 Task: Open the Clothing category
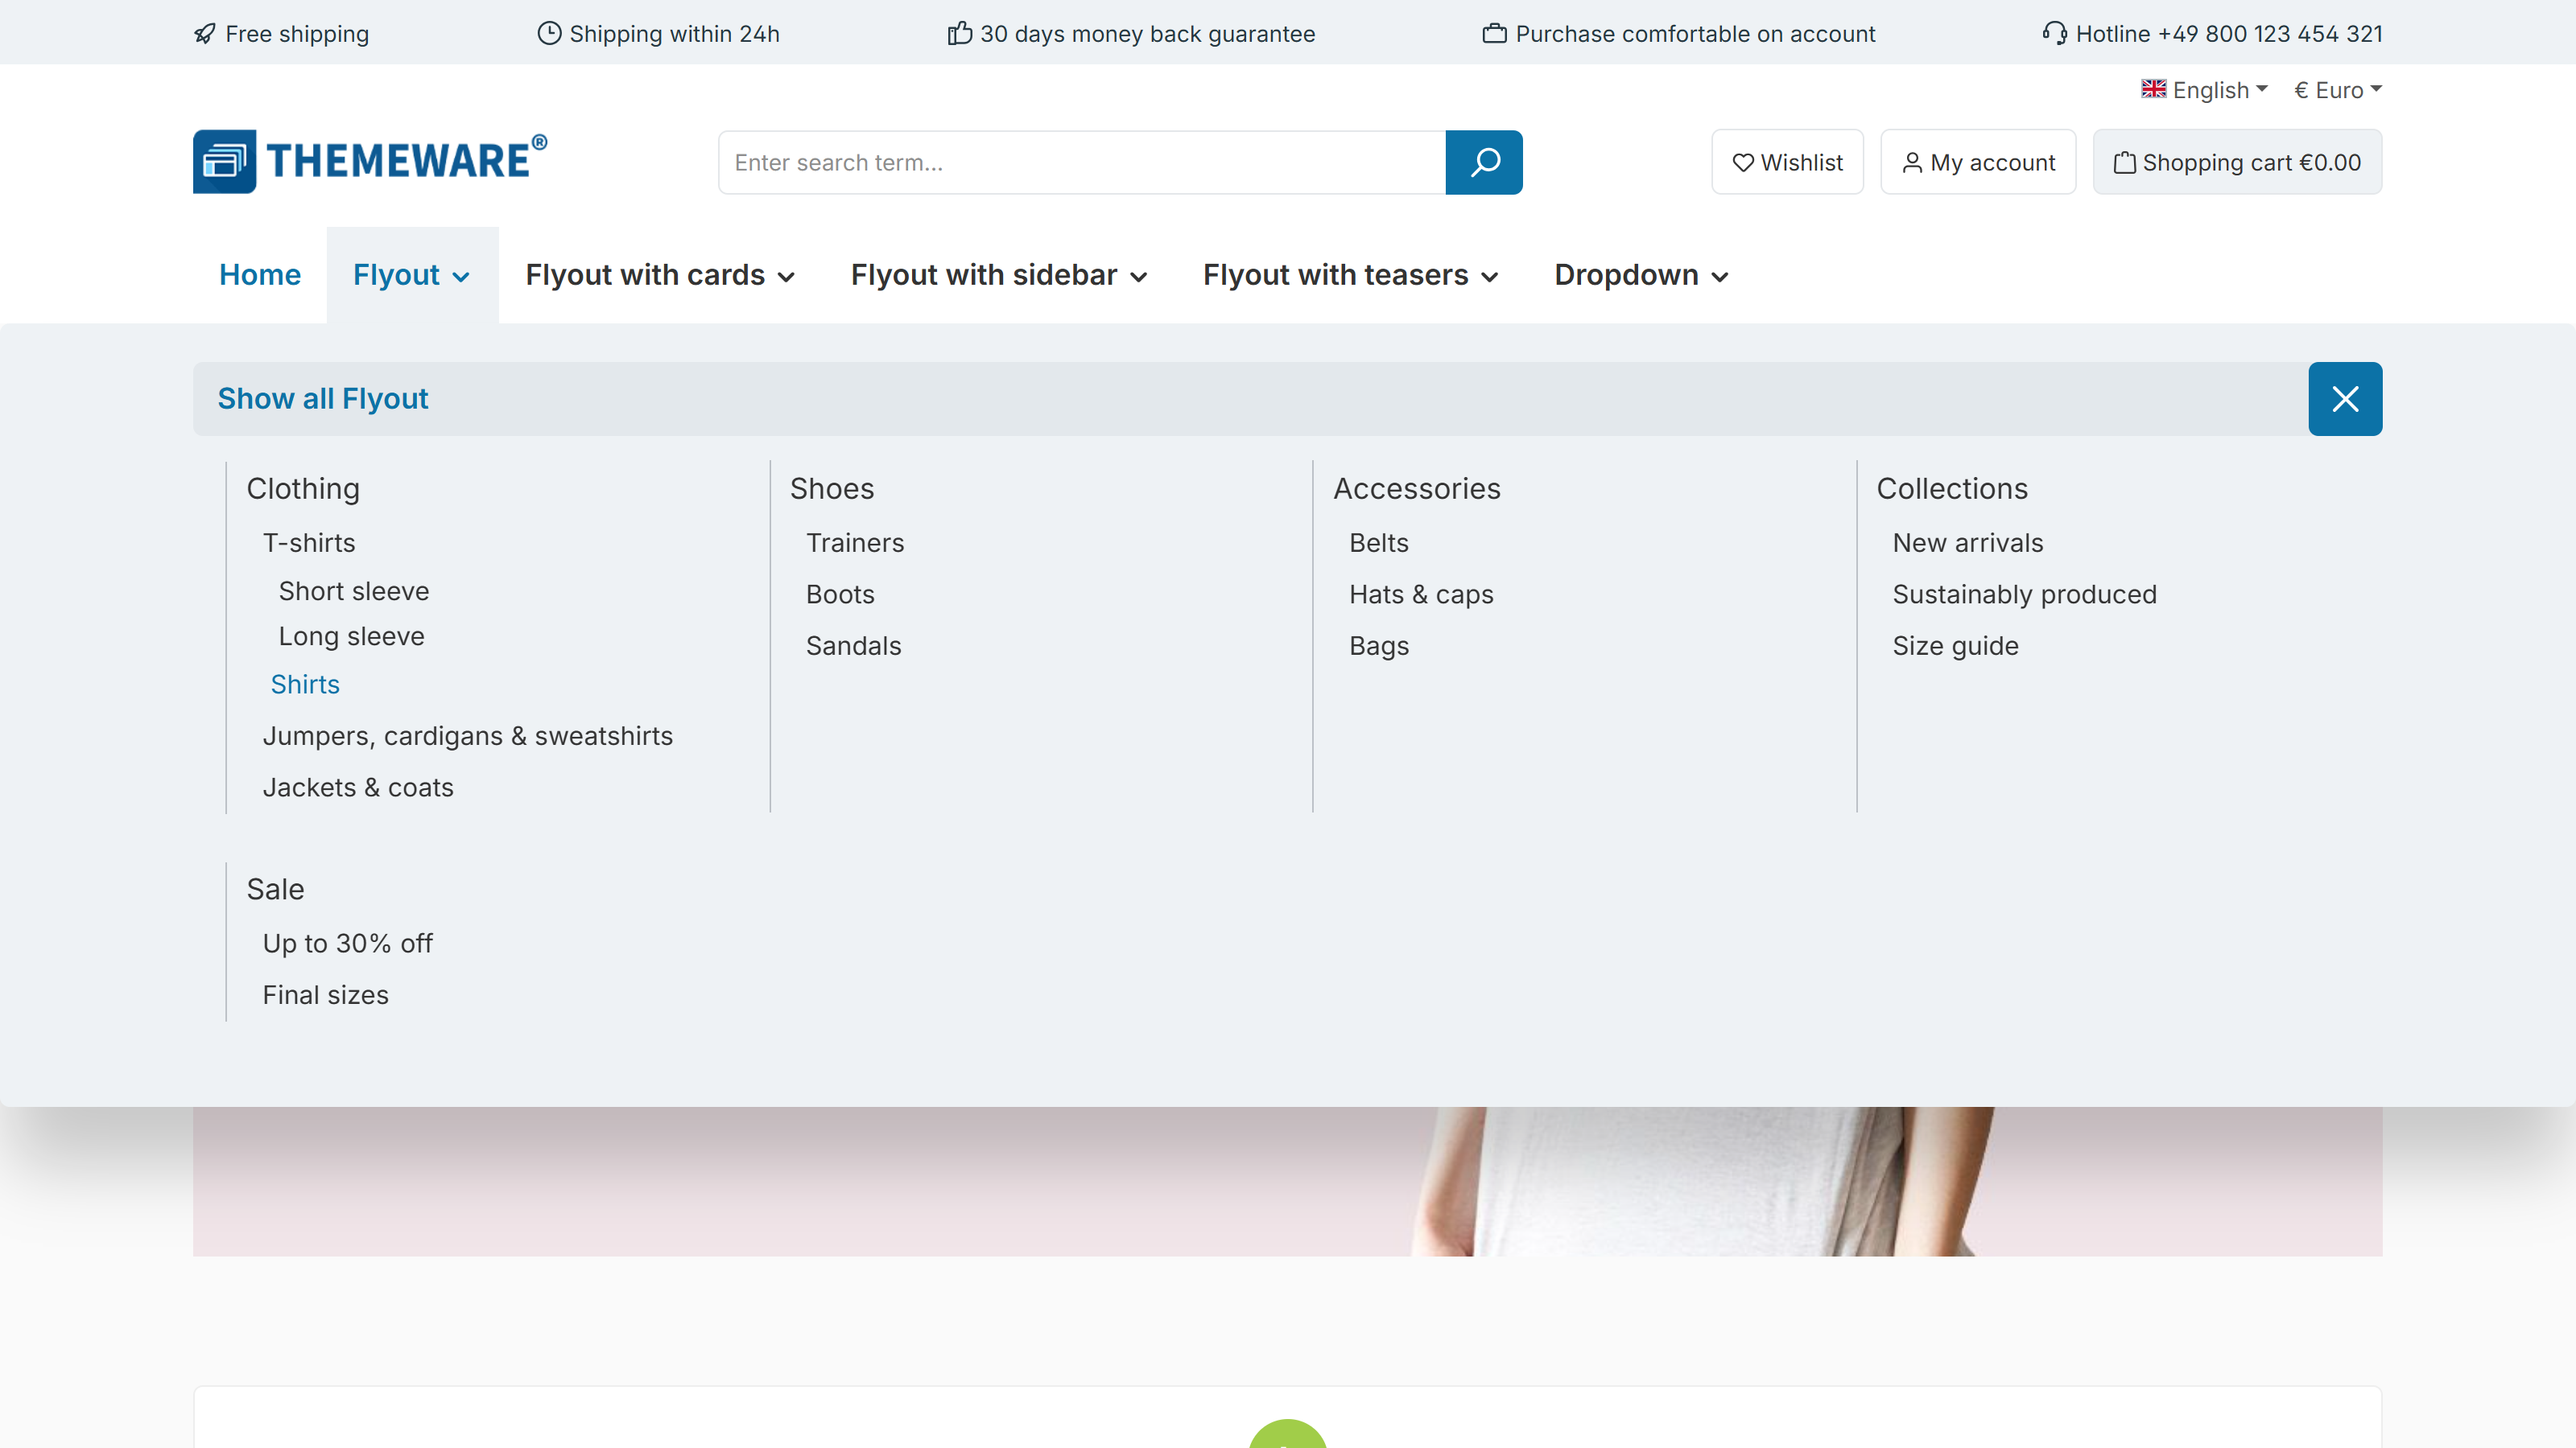pyautogui.click(x=303, y=488)
